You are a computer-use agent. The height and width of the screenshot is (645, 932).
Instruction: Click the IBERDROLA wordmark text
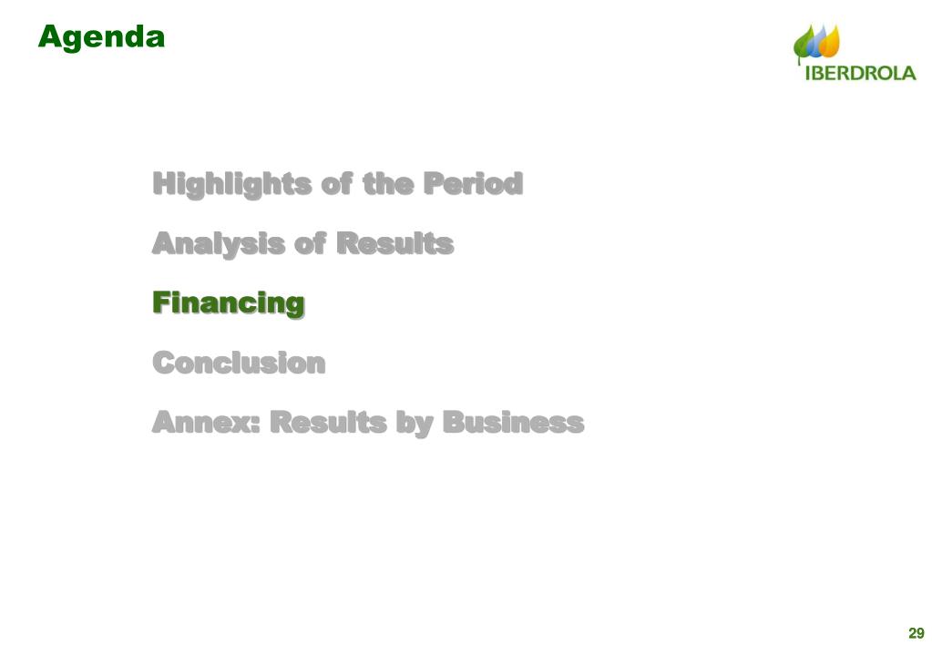(861, 73)
